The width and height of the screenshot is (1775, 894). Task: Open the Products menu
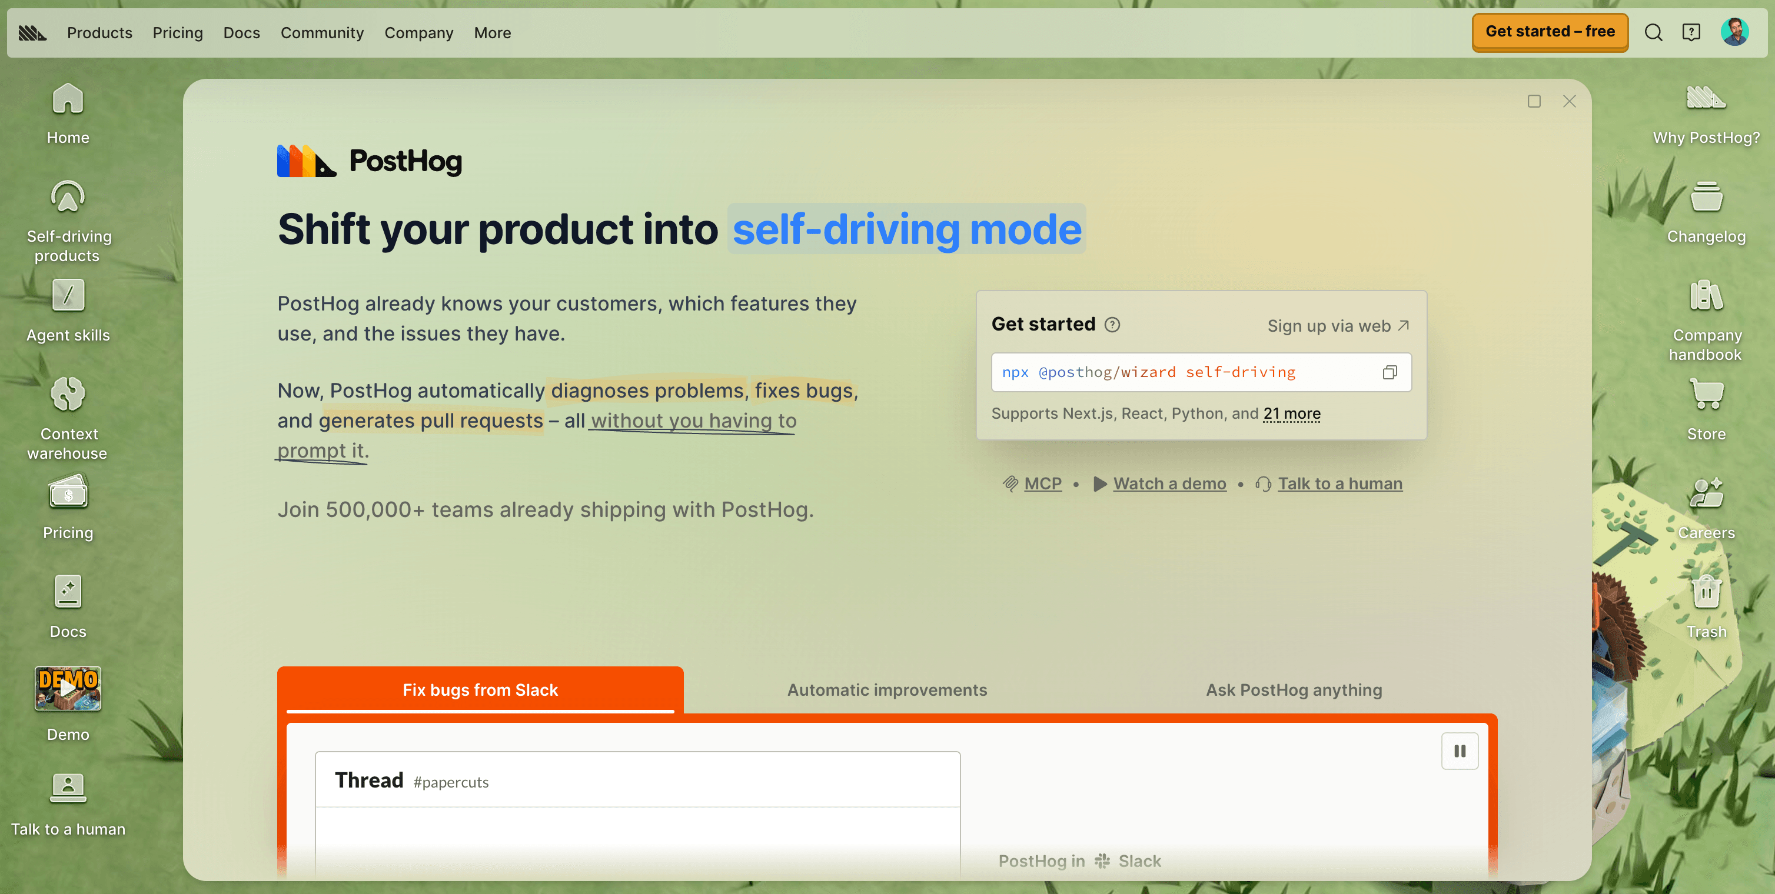point(99,32)
